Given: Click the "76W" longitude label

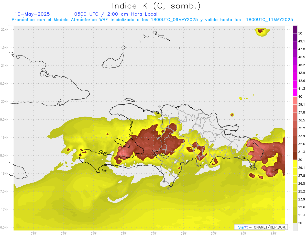Looking at the screenshot, I should point(34,234).
